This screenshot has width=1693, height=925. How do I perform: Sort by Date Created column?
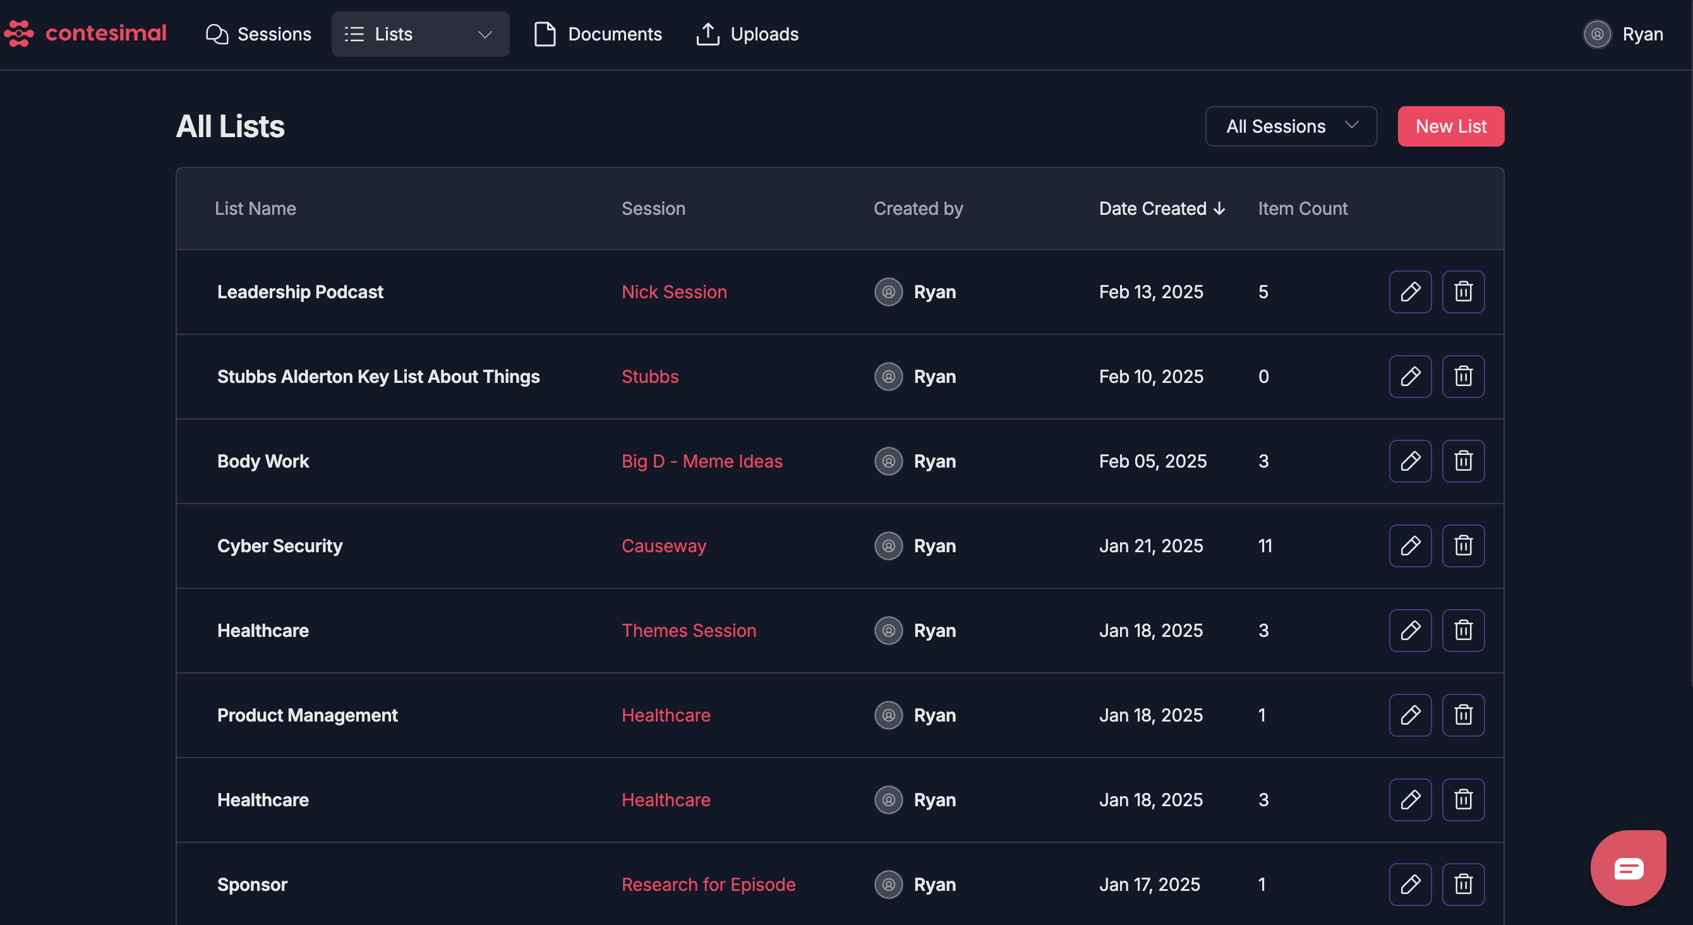click(1161, 209)
